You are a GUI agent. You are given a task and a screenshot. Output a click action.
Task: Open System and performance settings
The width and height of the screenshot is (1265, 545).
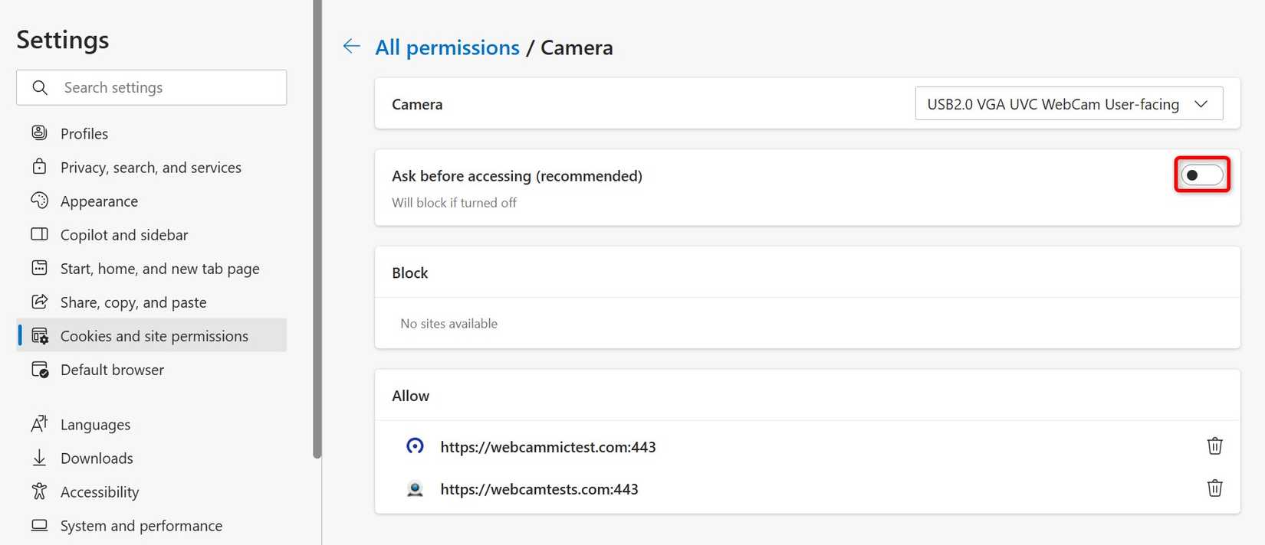click(x=141, y=526)
